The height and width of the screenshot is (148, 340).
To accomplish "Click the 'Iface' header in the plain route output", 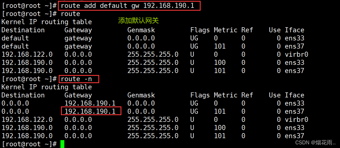I will pyautogui.click(x=294, y=30).
